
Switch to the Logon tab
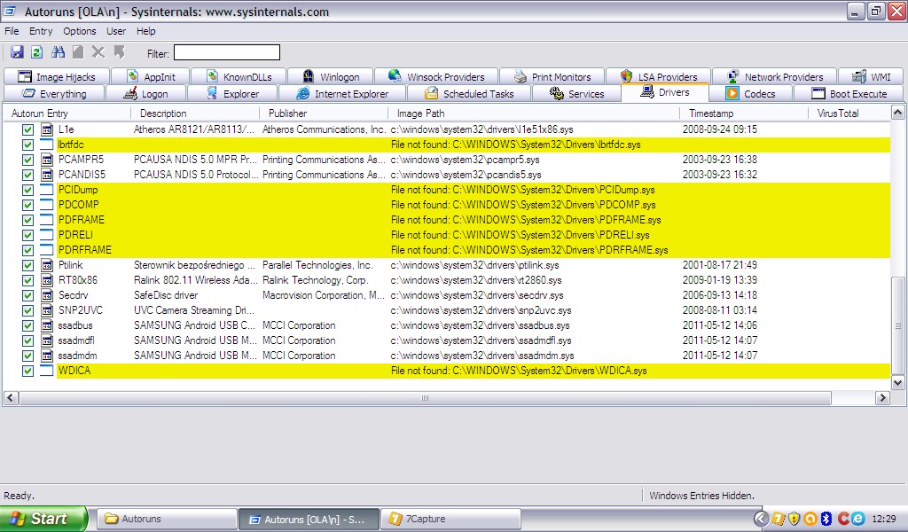(146, 93)
